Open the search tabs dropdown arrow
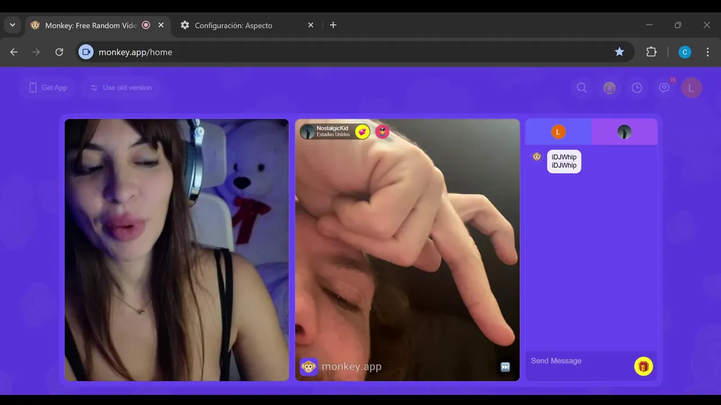The image size is (721, 405). [x=12, y=25]
